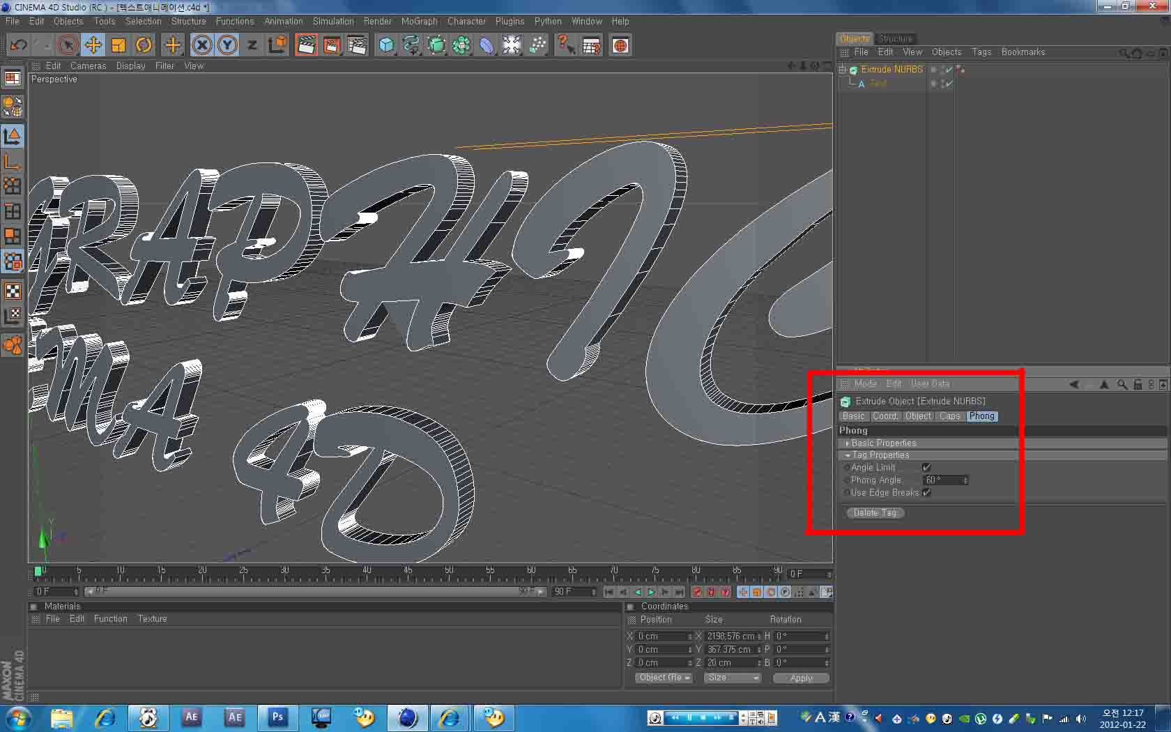The width and height of the screenshot is (1171, 732).
Task: Toggle Extrude NURBS enabled checkmark
Action: (949, 70)
